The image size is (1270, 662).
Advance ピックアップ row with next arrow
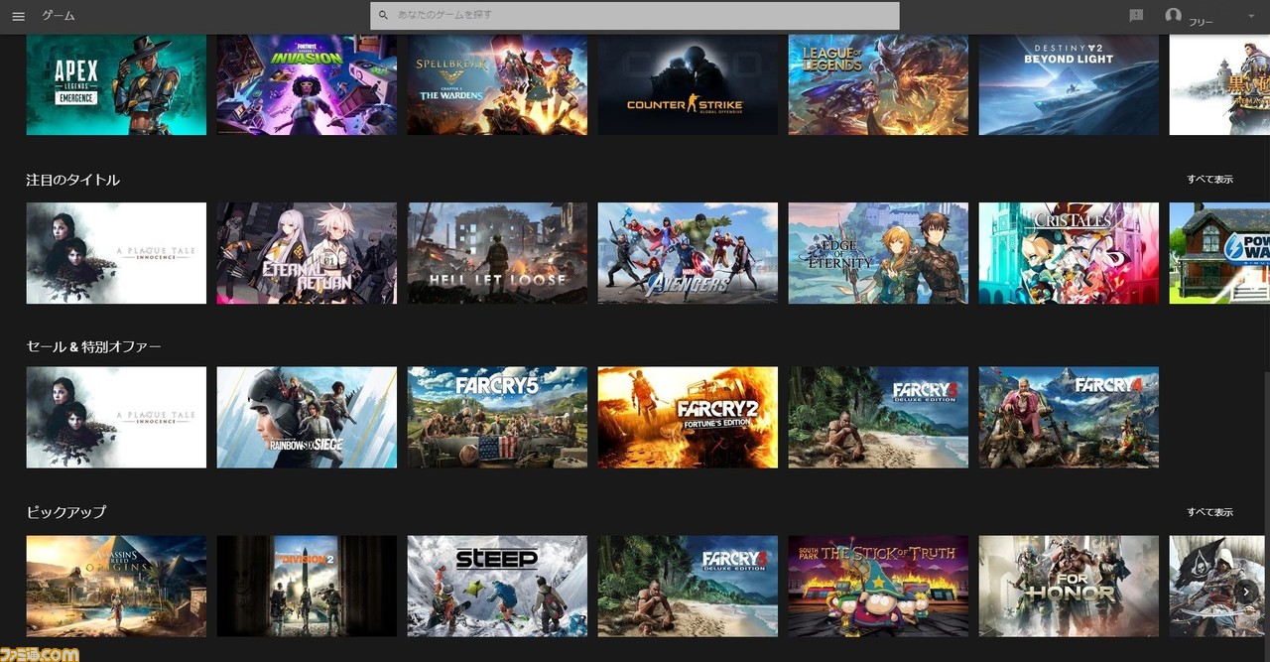[1246, 592]
